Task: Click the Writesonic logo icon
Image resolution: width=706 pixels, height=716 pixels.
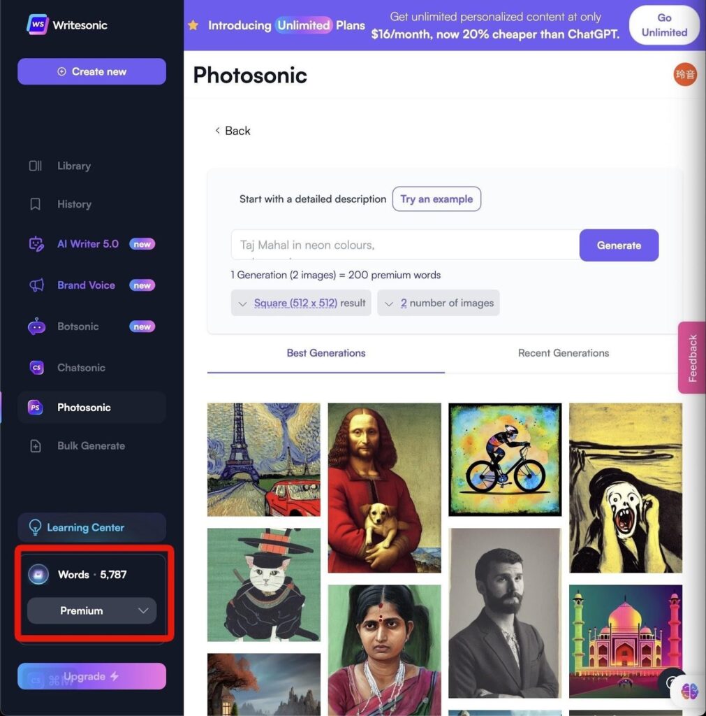Action: pyautogui.click(x=38, y=24)
